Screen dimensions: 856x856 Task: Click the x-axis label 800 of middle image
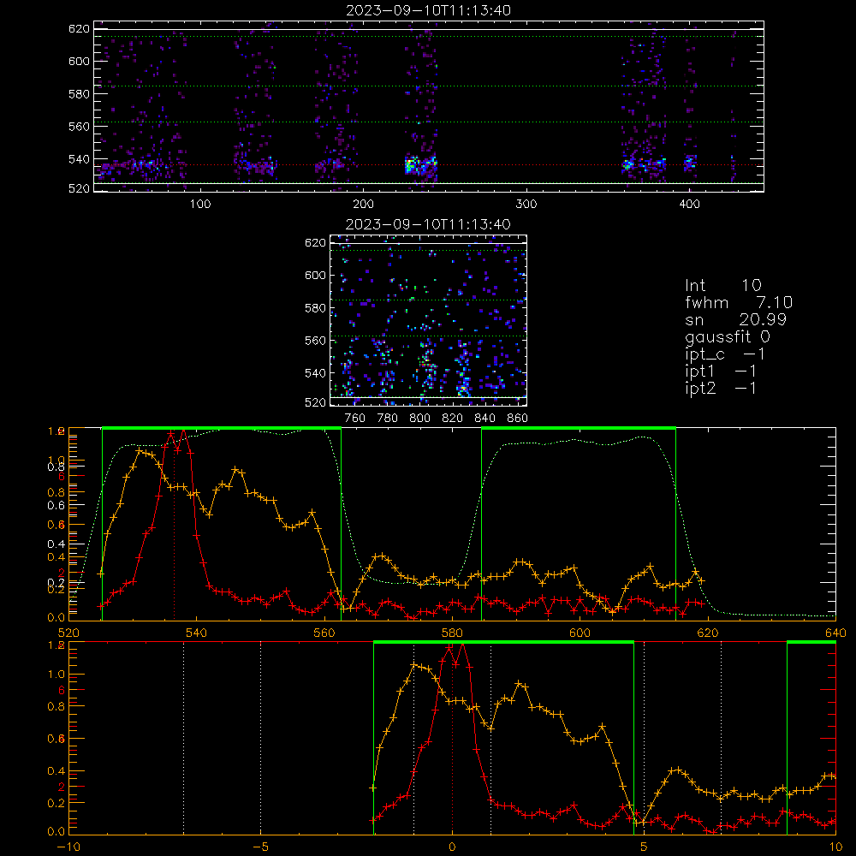pos(419,419)
